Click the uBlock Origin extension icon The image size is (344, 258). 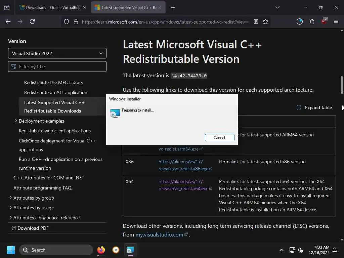click(x=324, y=21)
